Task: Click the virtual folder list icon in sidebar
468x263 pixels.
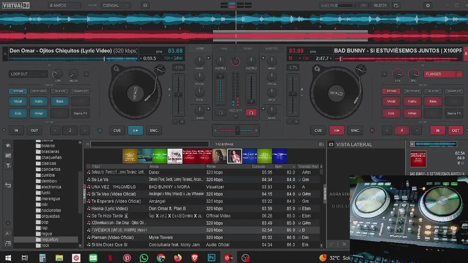Action: coord(8,156)
